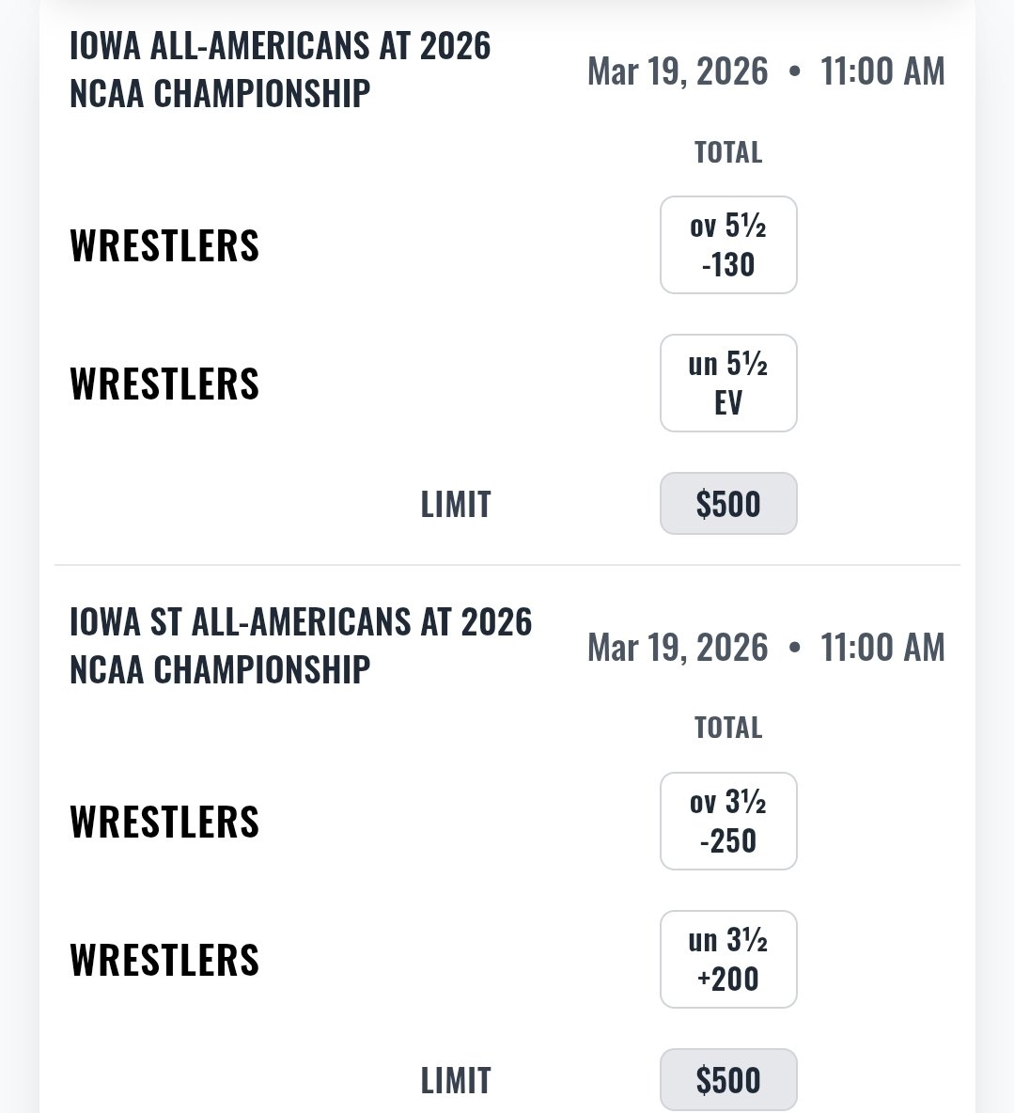Select the under 5½ EV Iowa bet
The image size is (1014, 1113).
click(728, 384)
